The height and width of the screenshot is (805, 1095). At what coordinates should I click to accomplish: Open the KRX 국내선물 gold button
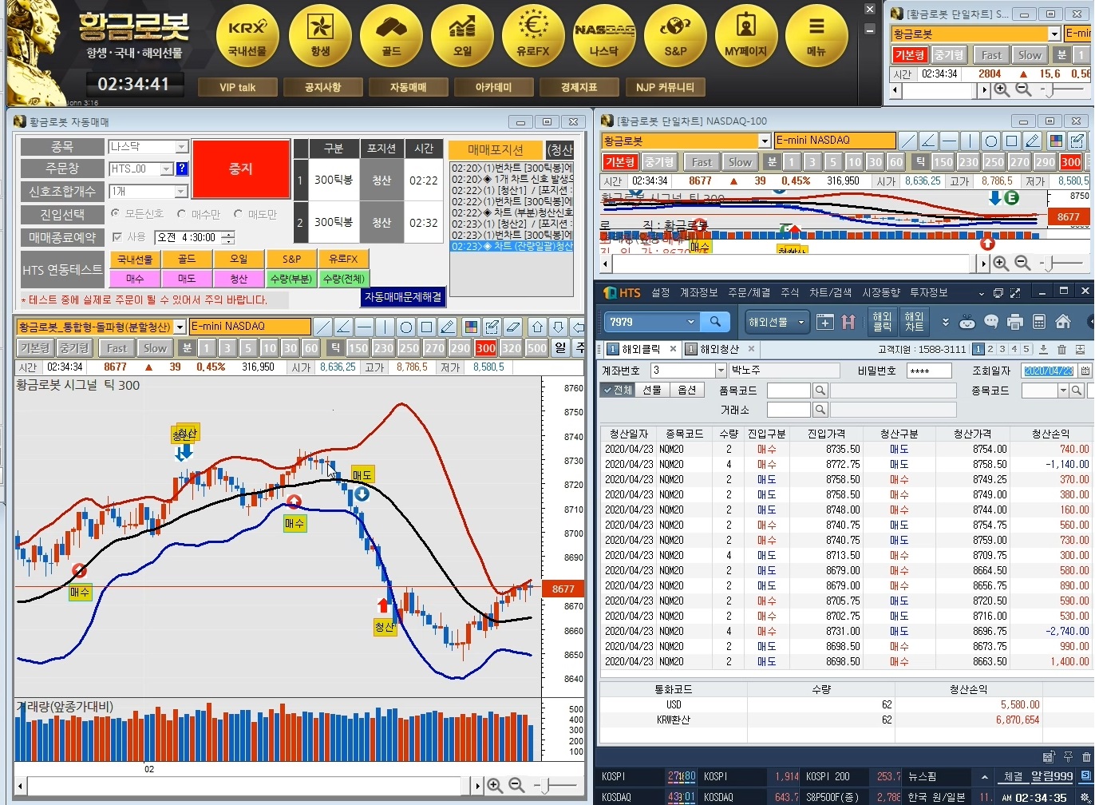(x=247, y=37)
